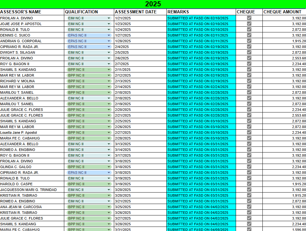Select the name cell HAROLD O. CASPE
Viewport: 306px width, 231px height.
(32, 184)
